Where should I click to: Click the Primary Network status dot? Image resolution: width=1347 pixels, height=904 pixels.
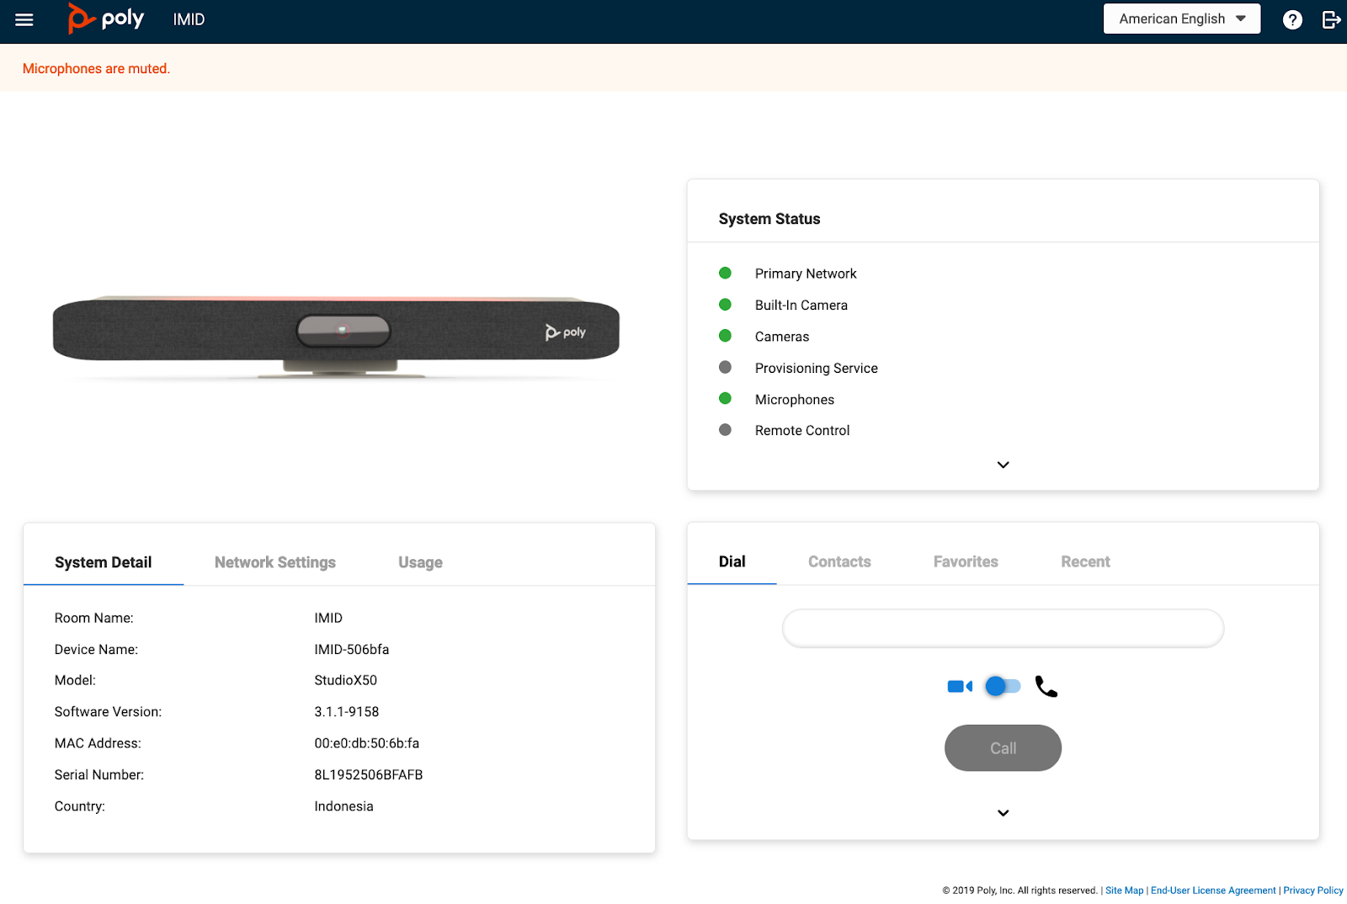[725, 273]
